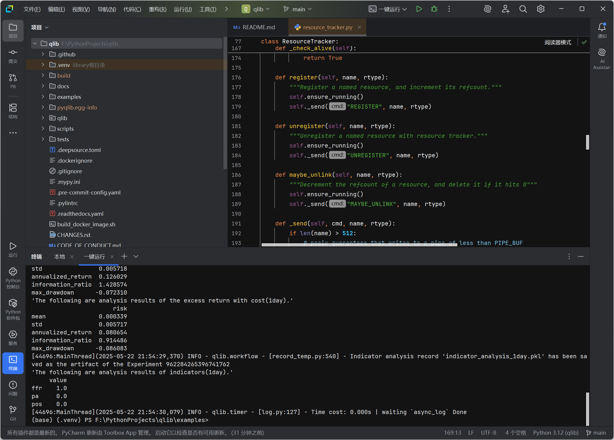Toggle Reader Mode in editor
The image size is (614, 440).
(x=558, y=42)
